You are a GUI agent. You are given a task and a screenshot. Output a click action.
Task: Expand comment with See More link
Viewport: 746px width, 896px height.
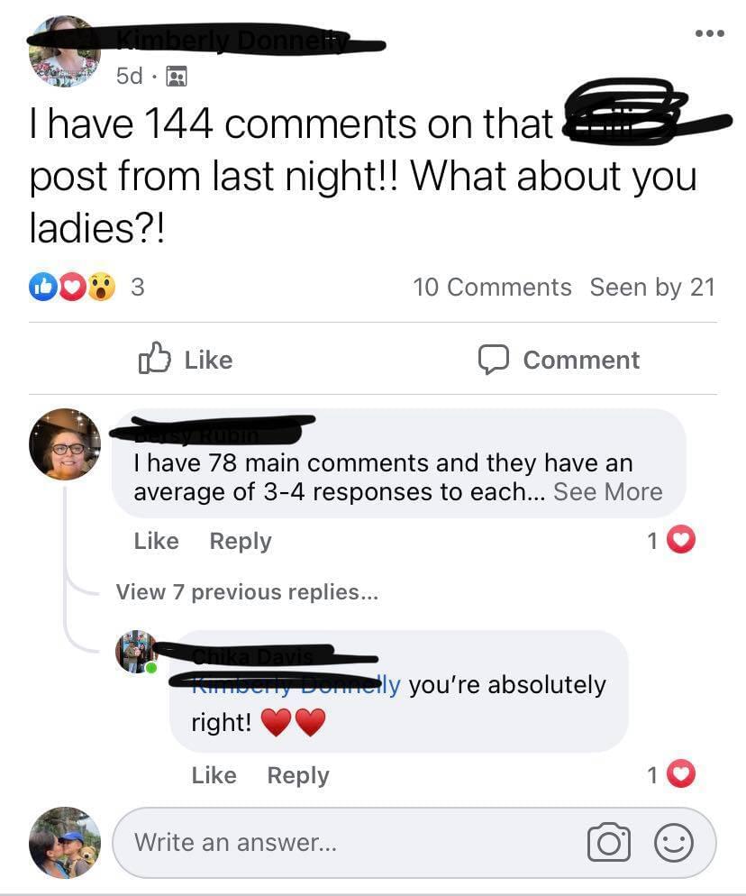608,492
